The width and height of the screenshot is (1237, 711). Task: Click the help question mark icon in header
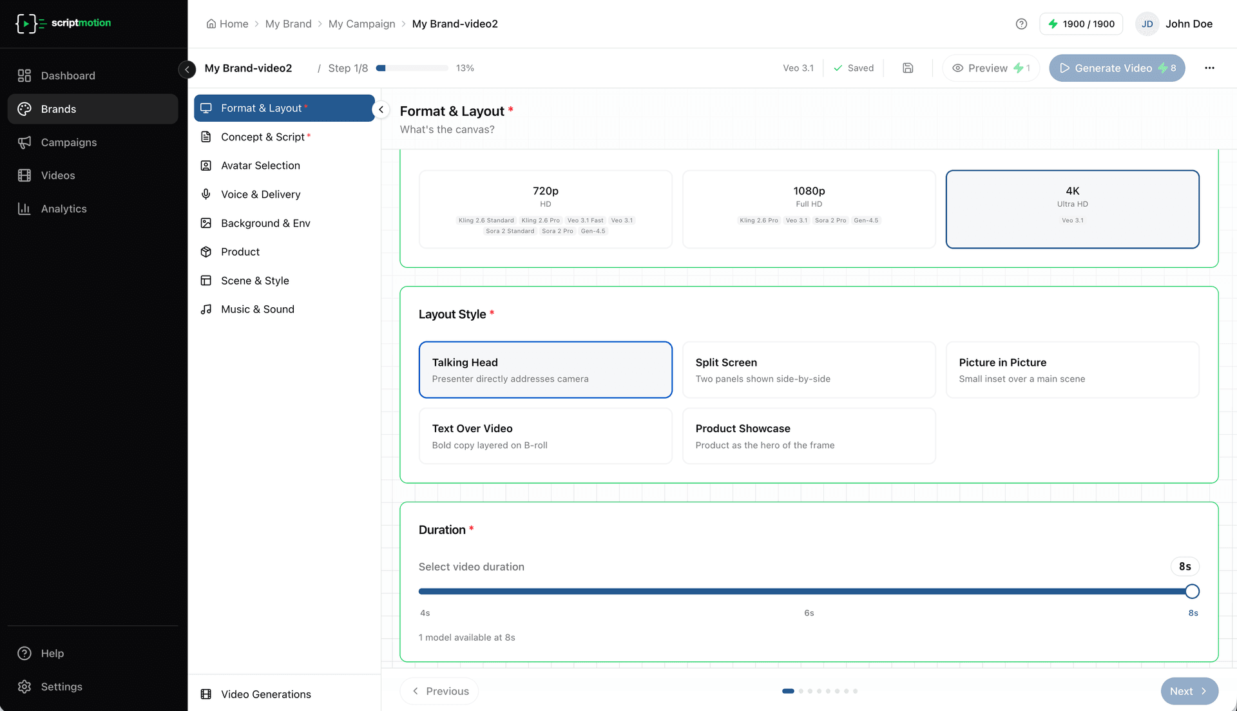click(x=1021, y=24)
